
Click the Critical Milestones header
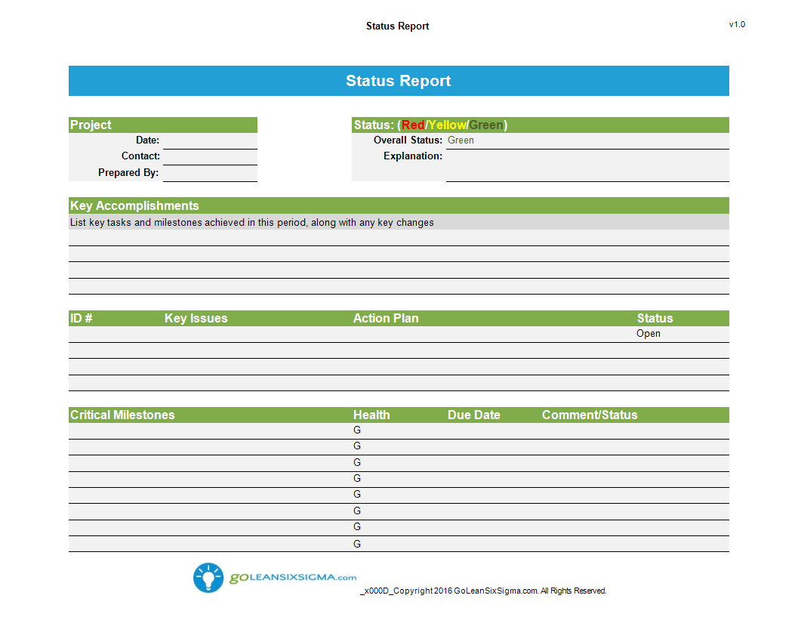point(122,415)
